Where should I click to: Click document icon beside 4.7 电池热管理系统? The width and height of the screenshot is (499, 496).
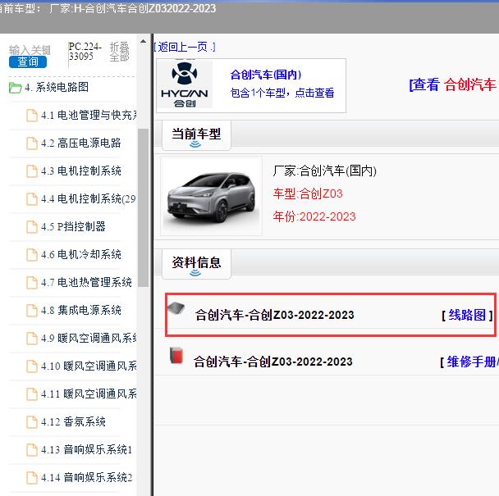tap(31, 283)
